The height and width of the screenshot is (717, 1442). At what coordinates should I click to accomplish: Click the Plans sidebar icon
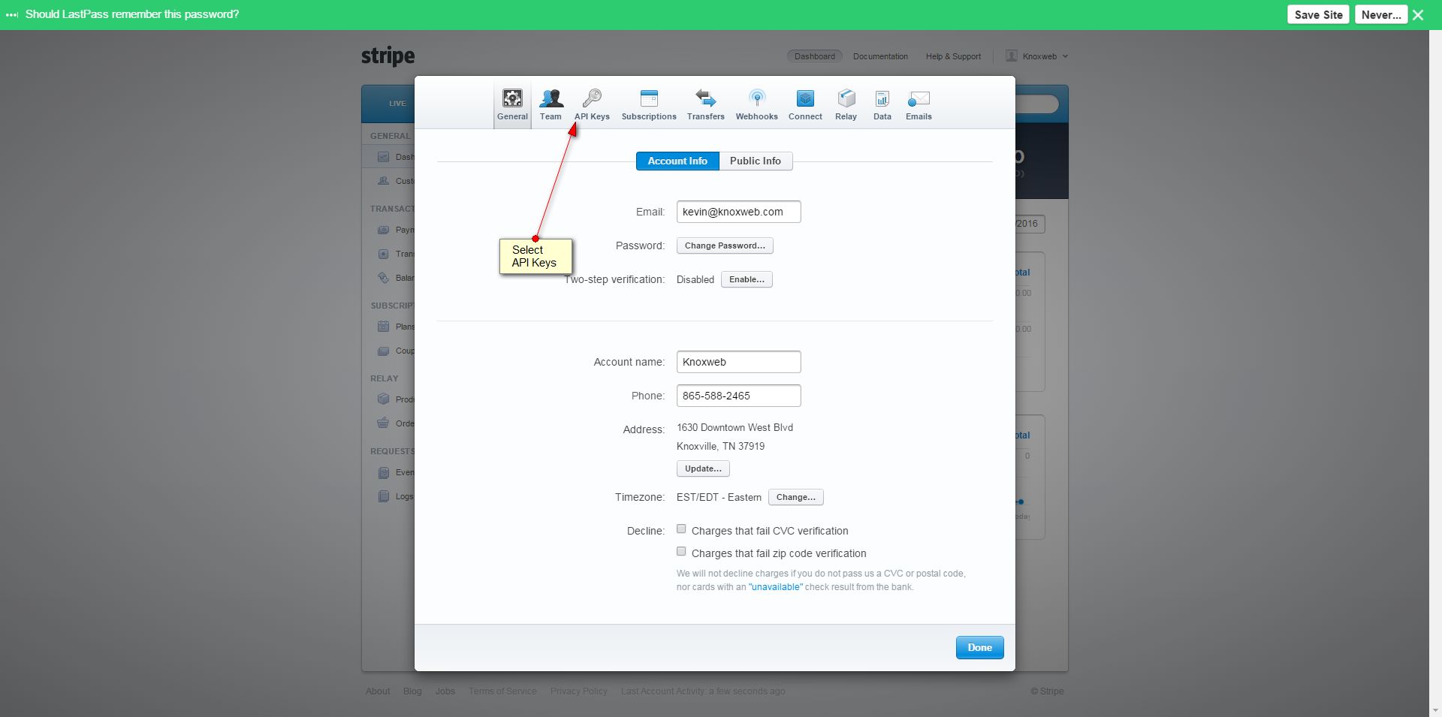(x=383, y=327)
